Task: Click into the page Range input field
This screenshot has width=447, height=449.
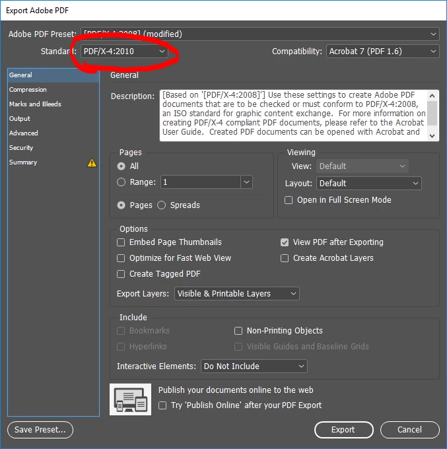Action: click(x=201, y=182)
